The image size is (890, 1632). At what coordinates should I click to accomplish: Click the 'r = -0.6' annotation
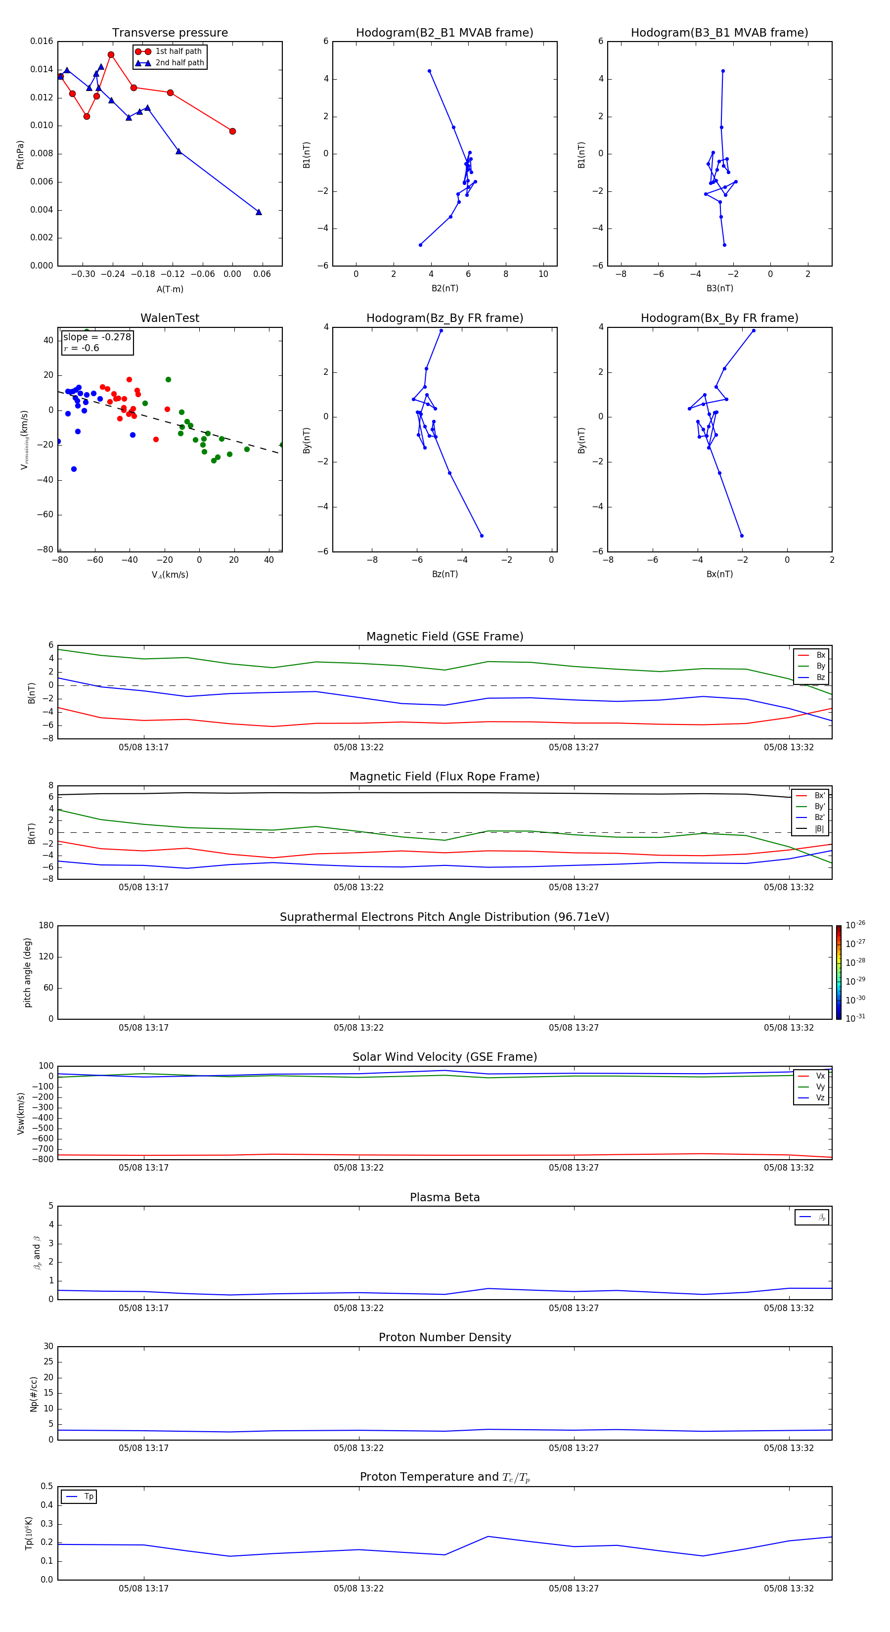pos(81,348)
